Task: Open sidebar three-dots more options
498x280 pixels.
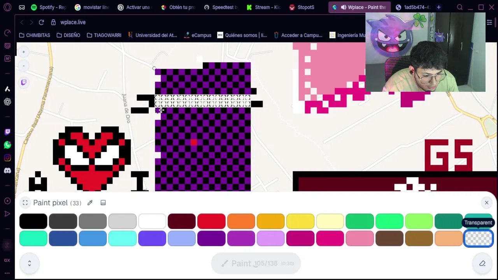Action: point(7,273)
